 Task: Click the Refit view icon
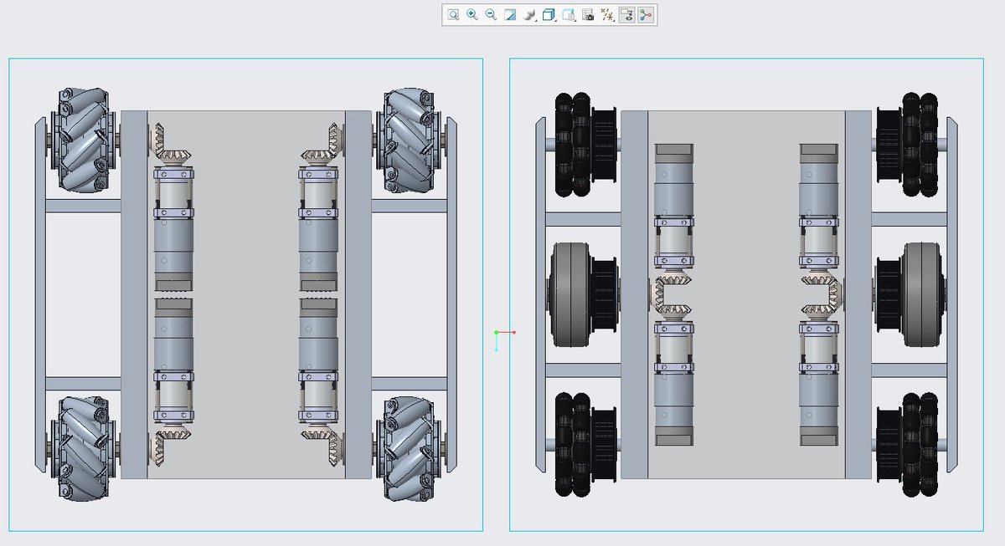(x=453, y=15)
